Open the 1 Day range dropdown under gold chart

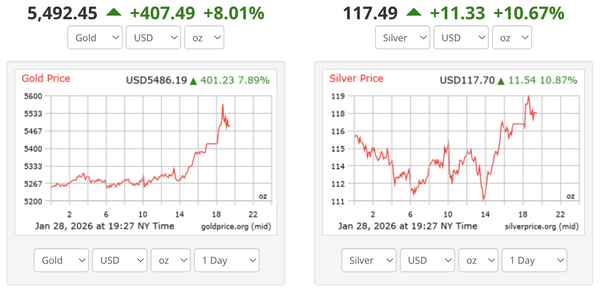tap(226, 261)
